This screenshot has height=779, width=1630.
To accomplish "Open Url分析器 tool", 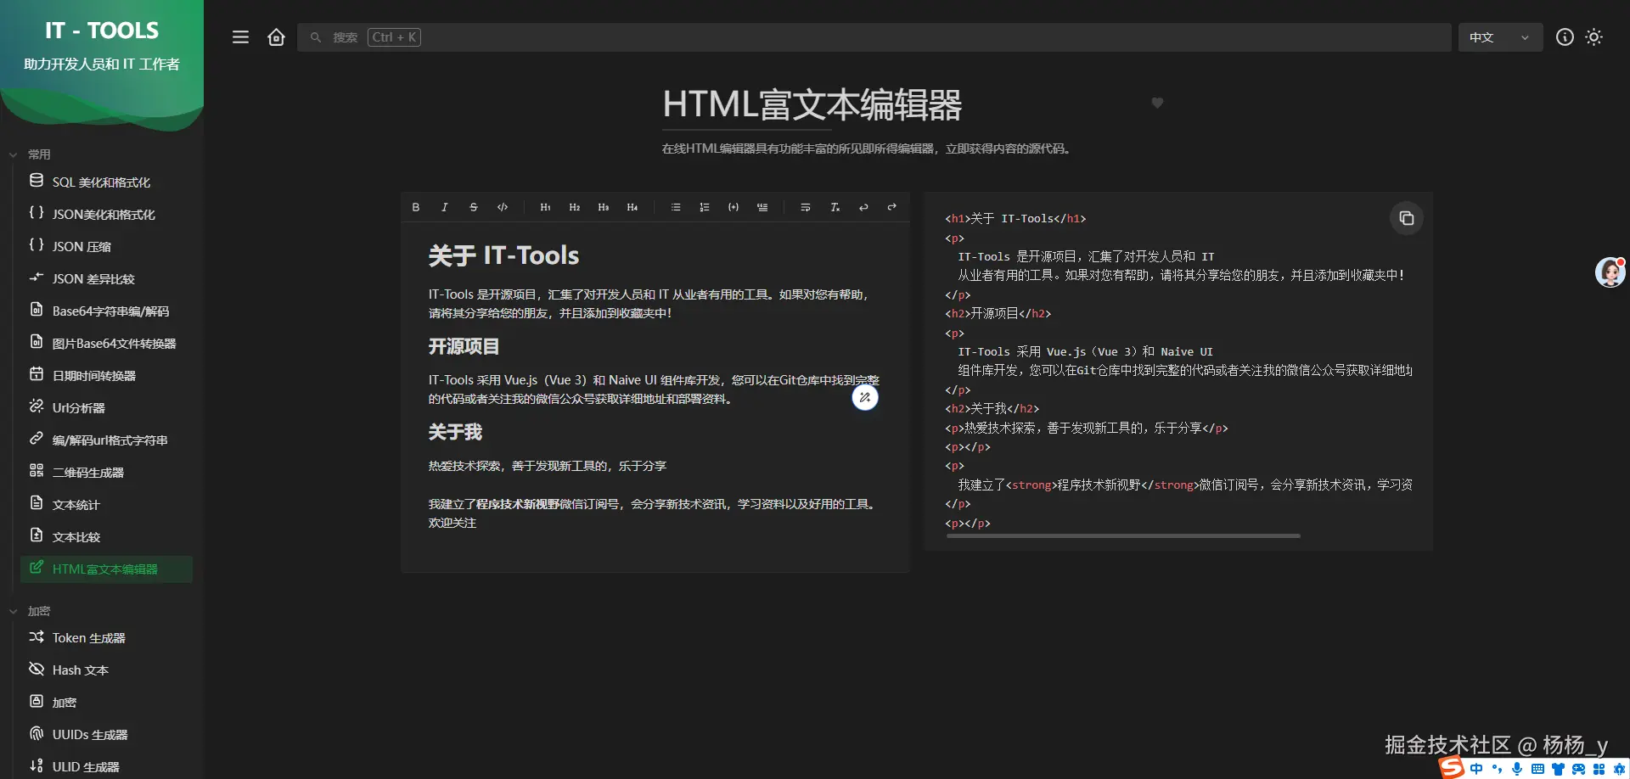I will tap(106, 407).
